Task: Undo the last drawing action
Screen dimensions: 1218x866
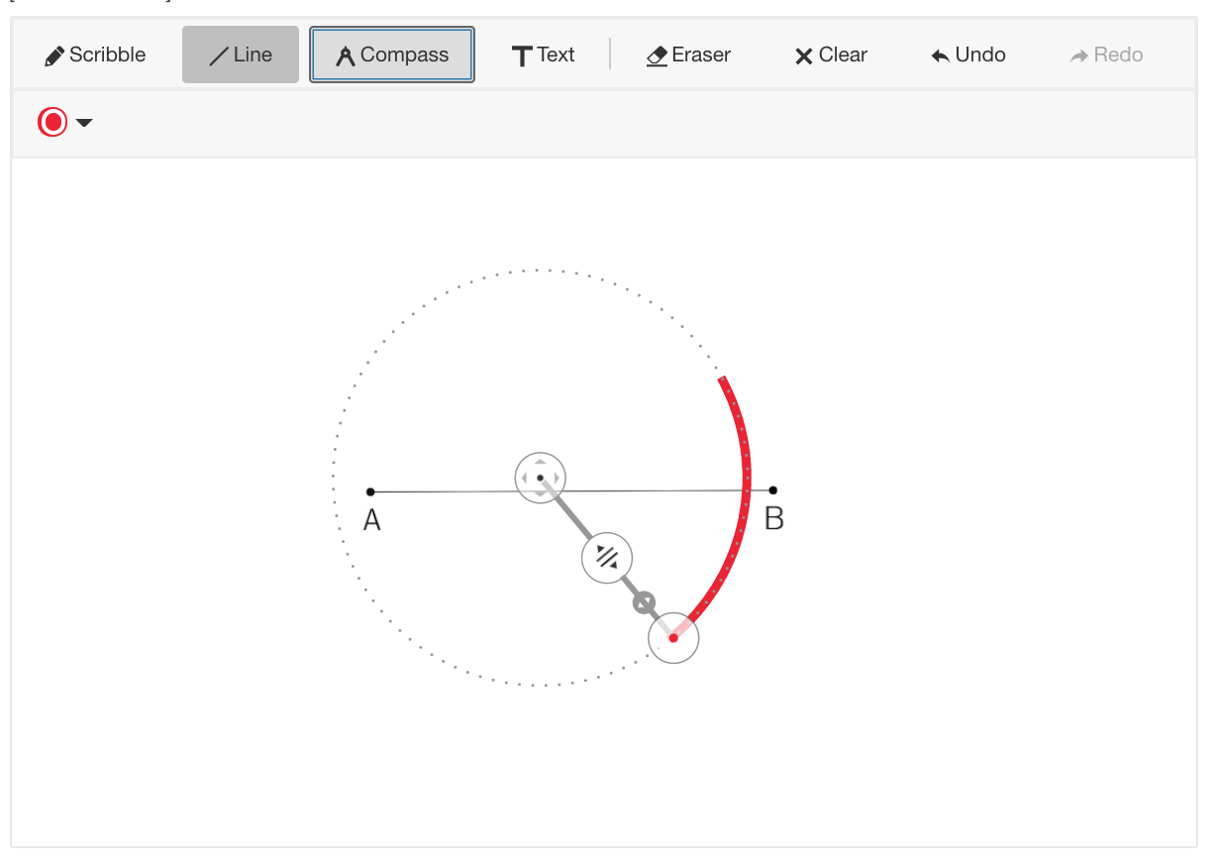Action: pos(968,54)
